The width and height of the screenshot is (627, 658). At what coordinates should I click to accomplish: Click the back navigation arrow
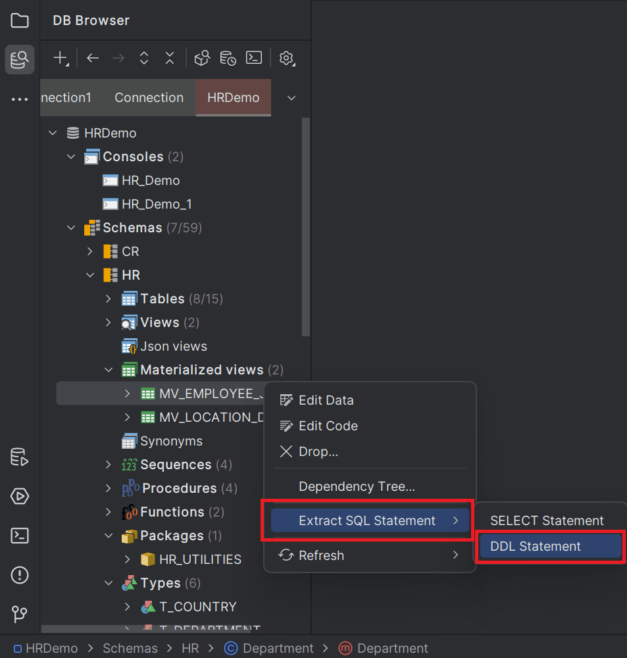pyautogui.click(x=92, y=58)
